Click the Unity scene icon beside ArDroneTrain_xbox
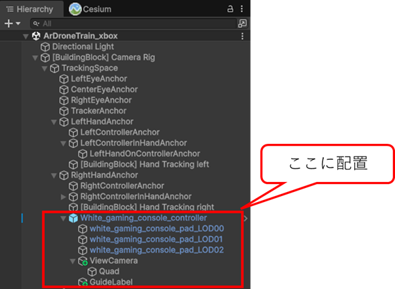 coord(36,36)
